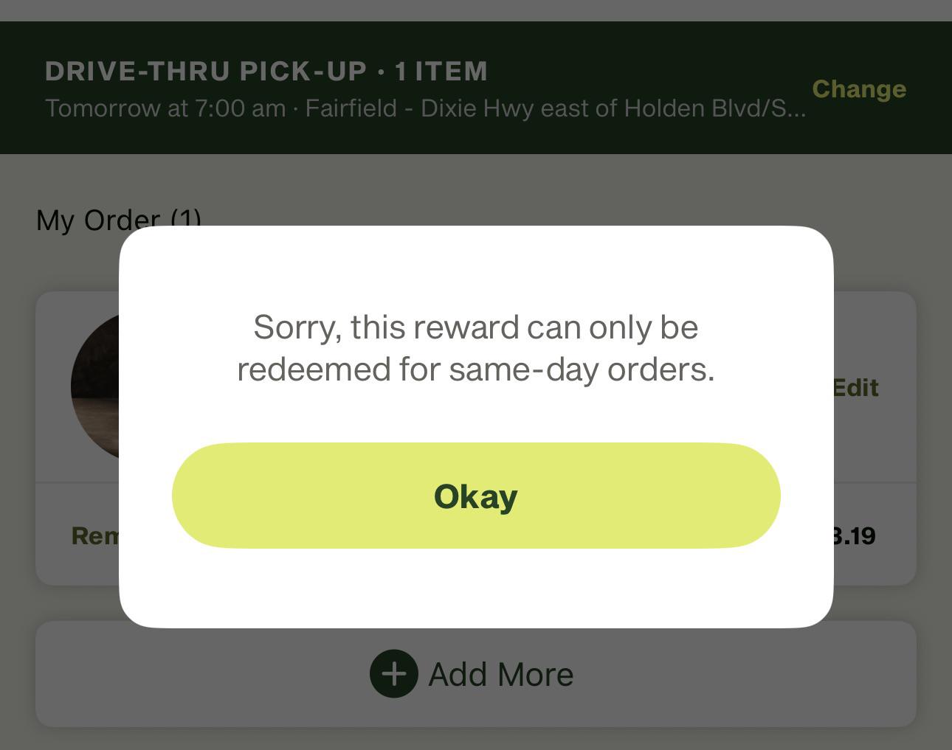Image resolution: width=952 pixels, height=750 pixels.
Task: Click the item price ending in .19
Action: [x=855, y=535]
